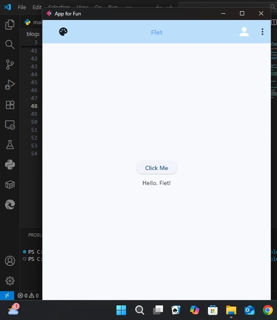Open VS Code Explorer view
Image resolution: width=277 pixels, height=320 pixels.
point(10,25)
